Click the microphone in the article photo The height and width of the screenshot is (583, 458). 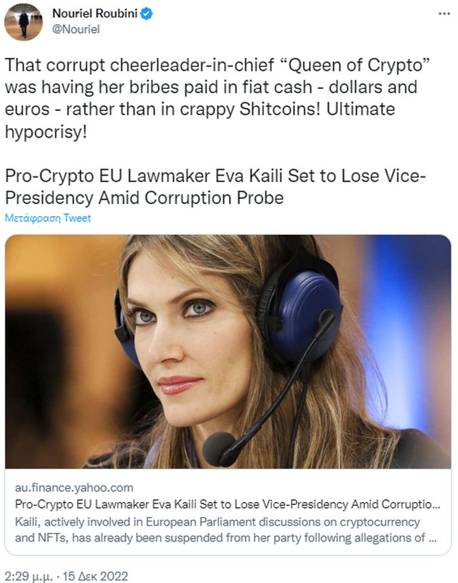pos(220,449)
